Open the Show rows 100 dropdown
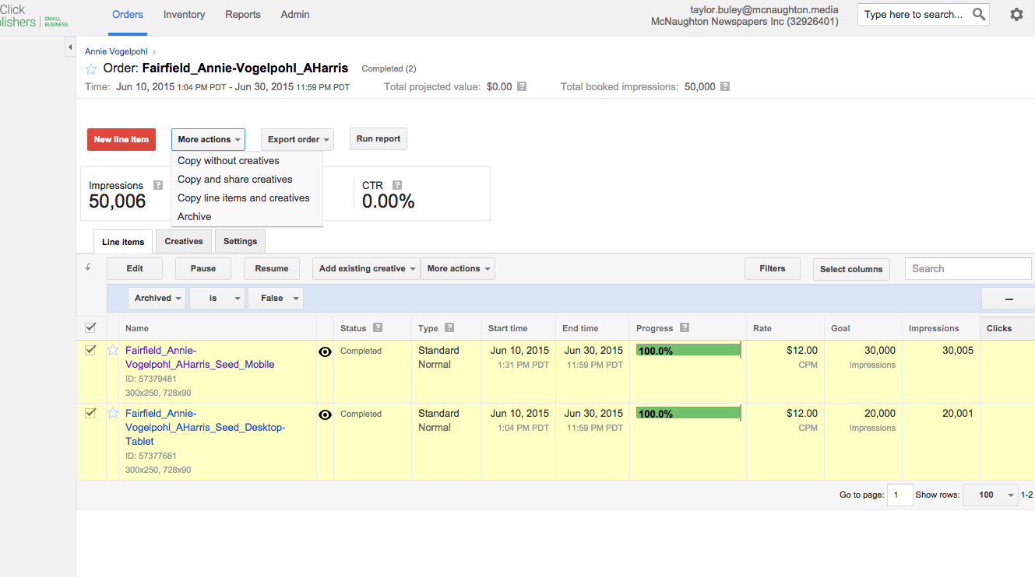The width and height of the screenshot is (1035, 577). click(990, 495)
